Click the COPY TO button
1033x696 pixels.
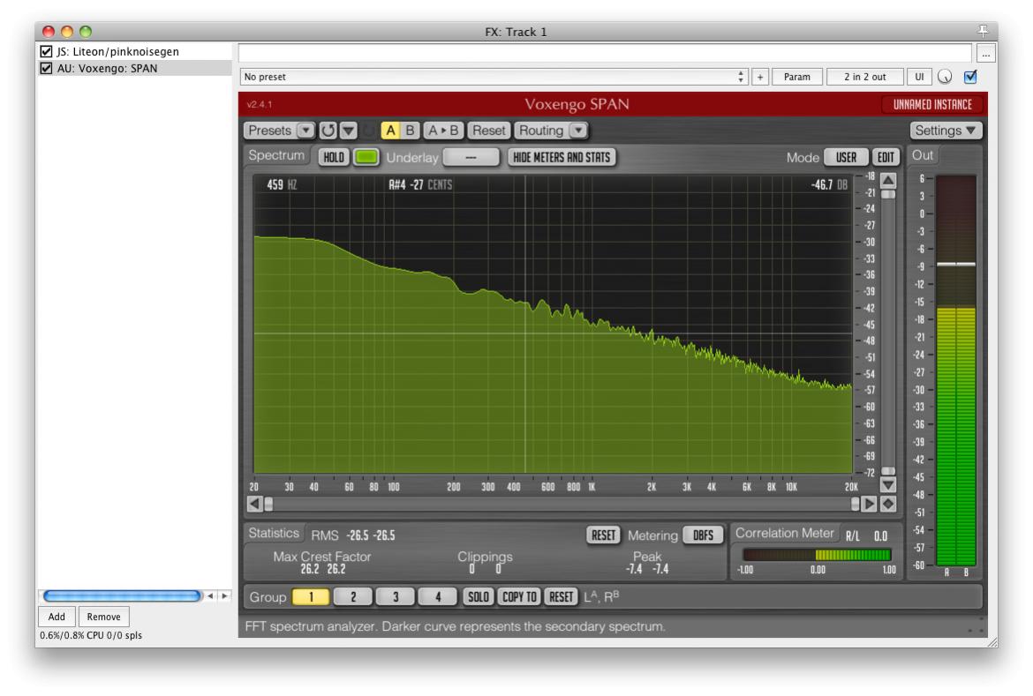click(x=519, y=596)
